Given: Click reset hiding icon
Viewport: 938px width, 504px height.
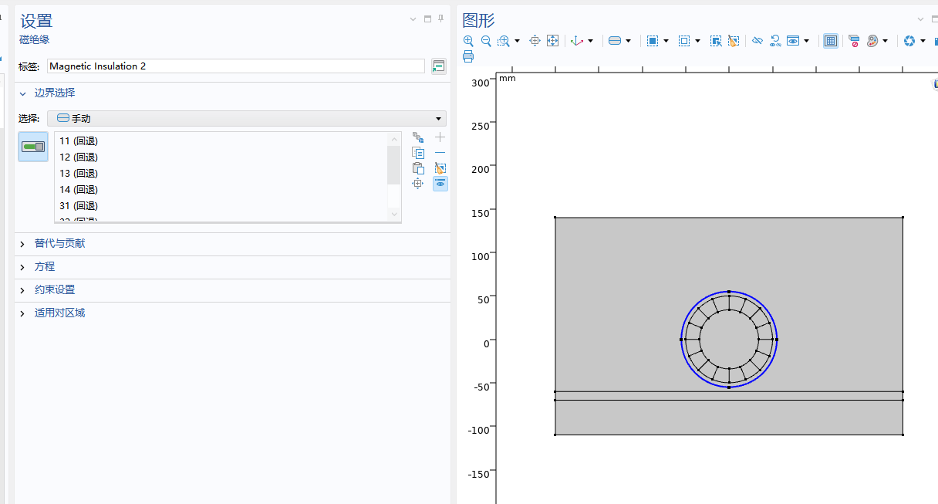Looking at the screenshot, I should (x=775, y=41).
